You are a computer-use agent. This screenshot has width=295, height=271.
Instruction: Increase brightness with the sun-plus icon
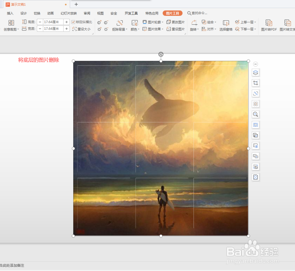[99, 29]
